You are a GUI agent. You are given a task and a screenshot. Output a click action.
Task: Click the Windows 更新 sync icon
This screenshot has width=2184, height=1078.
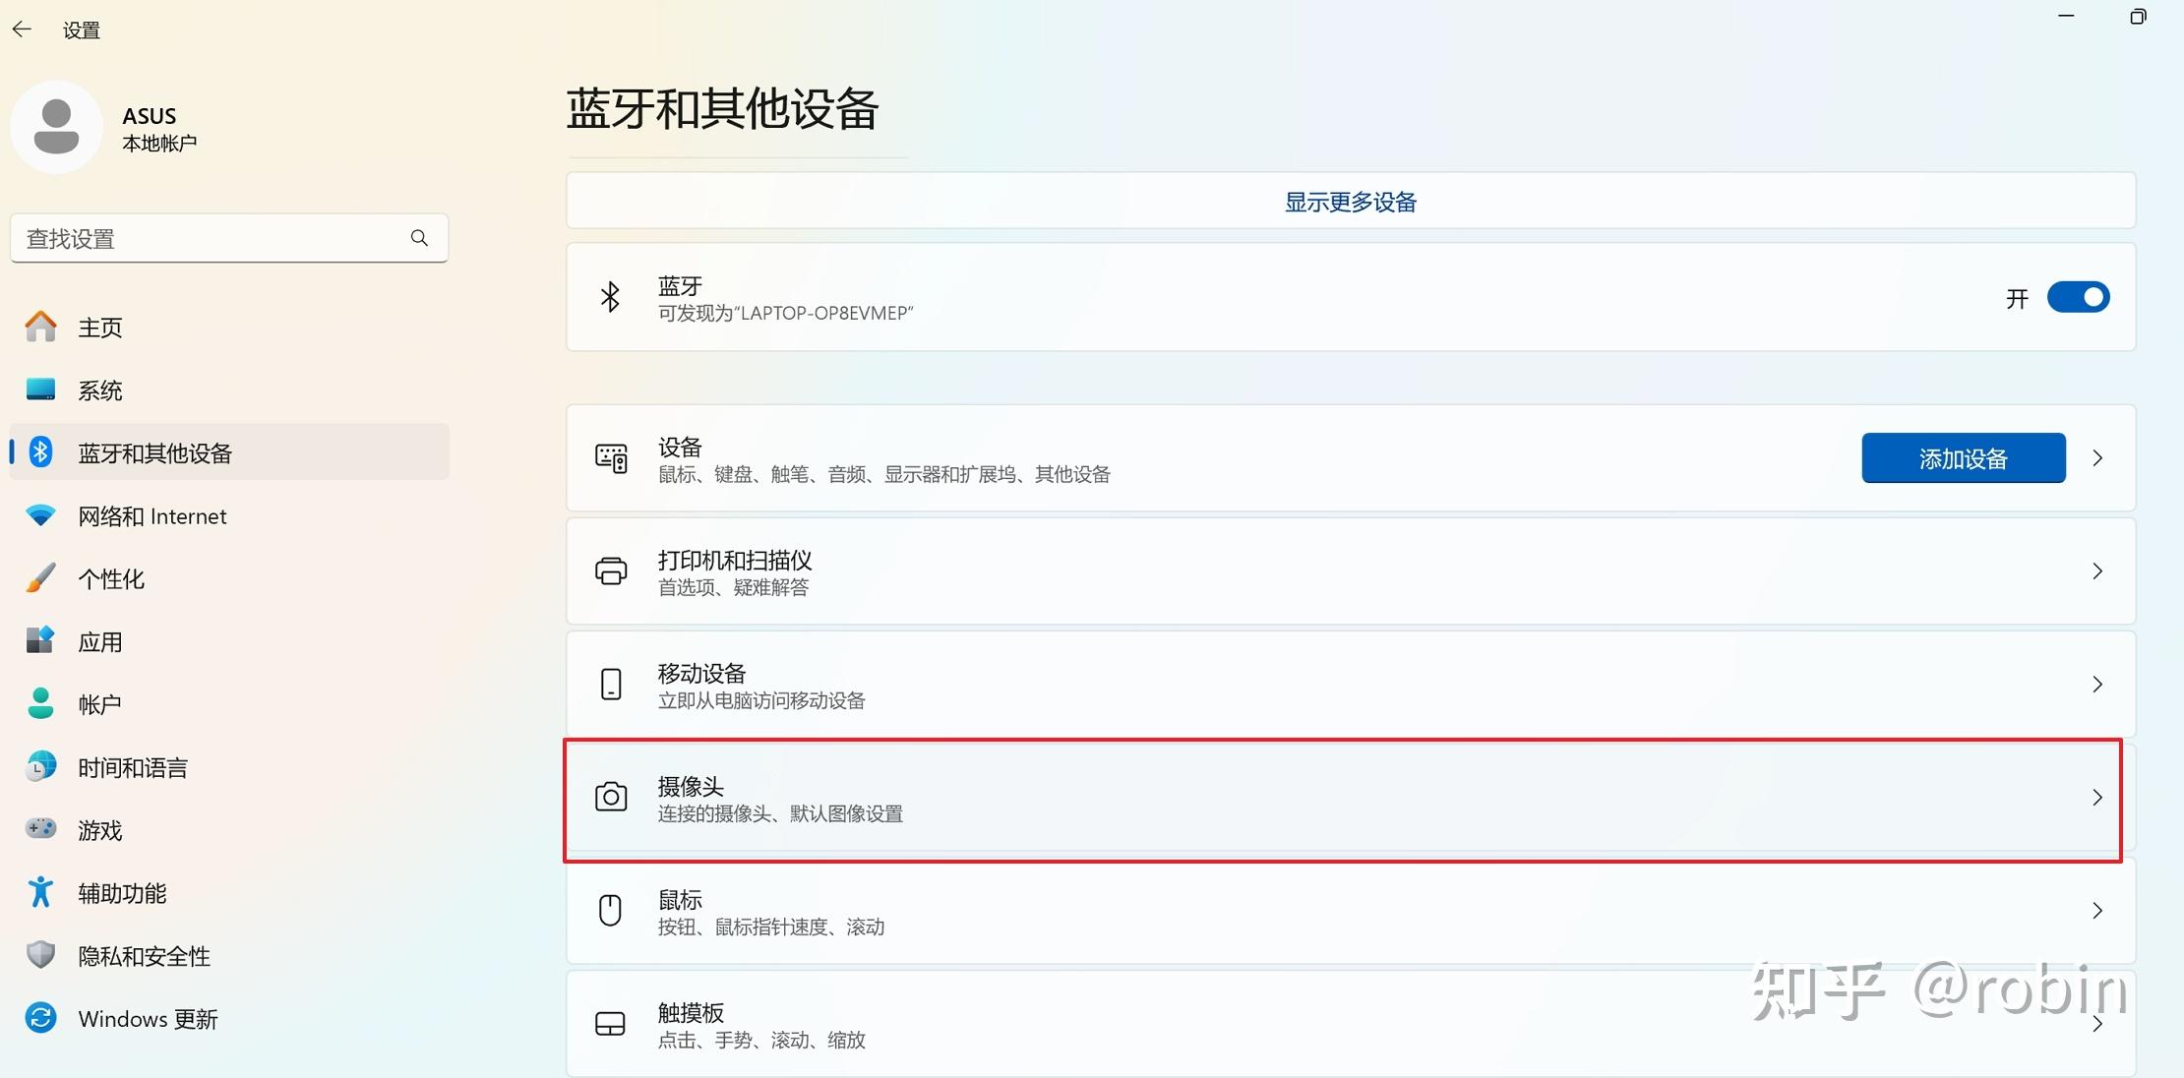pos(40,1018)
